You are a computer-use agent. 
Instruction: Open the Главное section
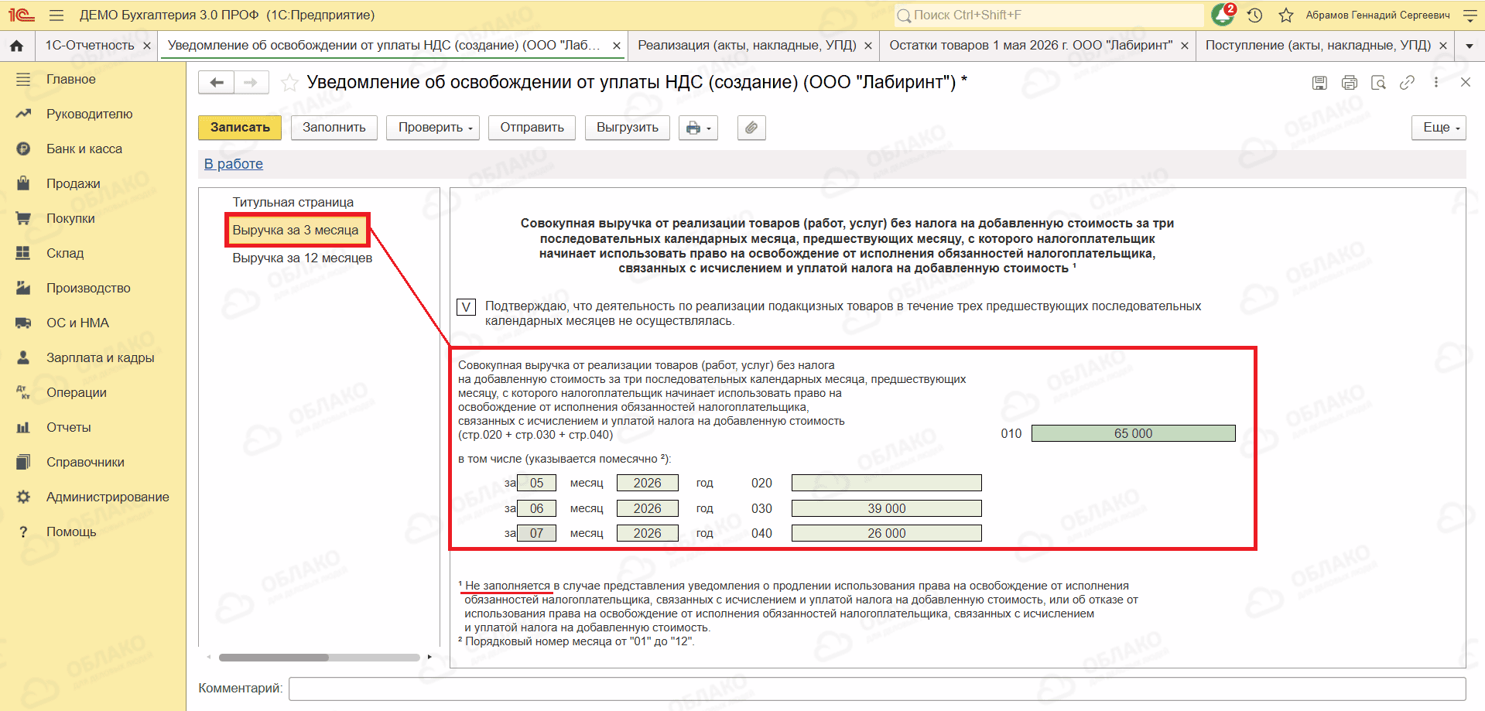[71, 79]
